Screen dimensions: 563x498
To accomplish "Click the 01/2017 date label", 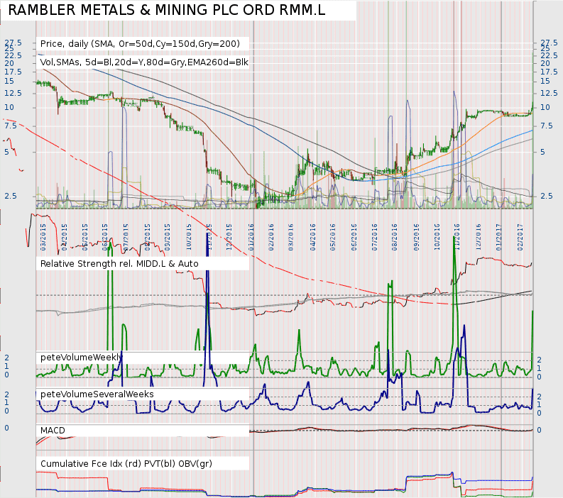I will tap(498, 237).
